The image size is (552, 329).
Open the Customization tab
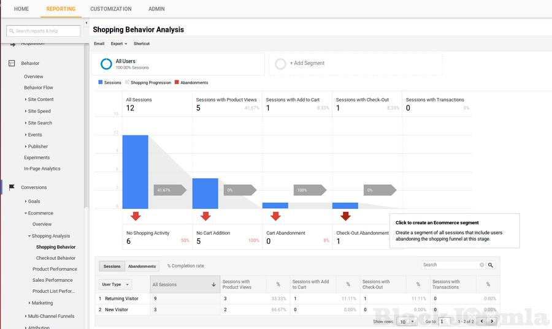110,9
